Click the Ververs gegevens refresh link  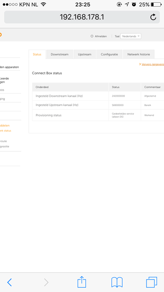(x=152, y=64)
